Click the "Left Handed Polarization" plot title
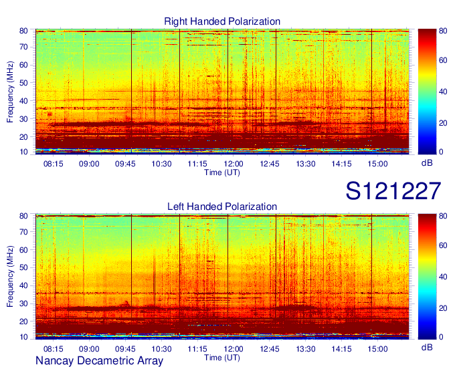Image resolution: width=455 pixels, height=369 pixels. point(222,207)
